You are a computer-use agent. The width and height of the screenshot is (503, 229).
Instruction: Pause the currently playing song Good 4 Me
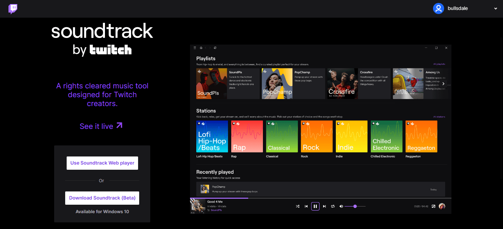[315, 206]
